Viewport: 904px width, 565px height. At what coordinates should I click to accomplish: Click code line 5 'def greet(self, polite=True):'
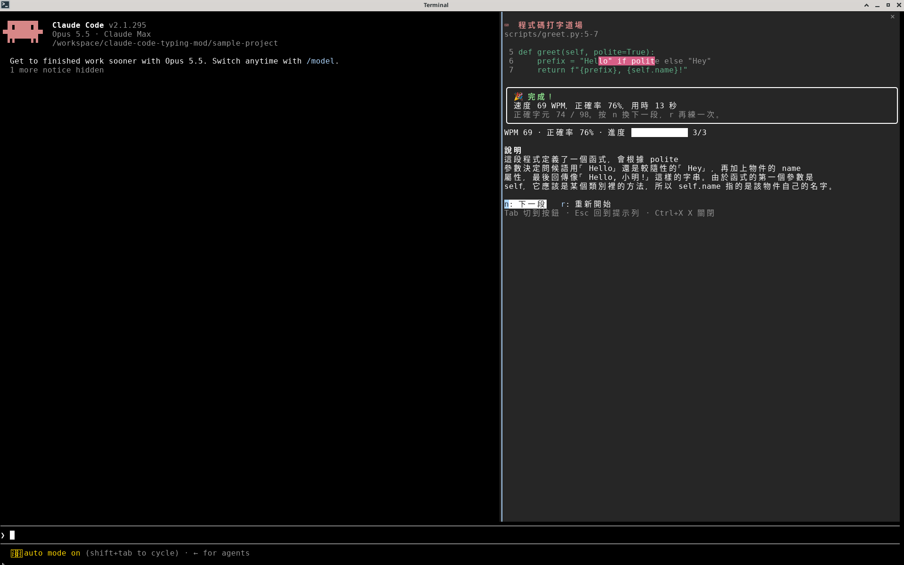click(x=586, y=52)
